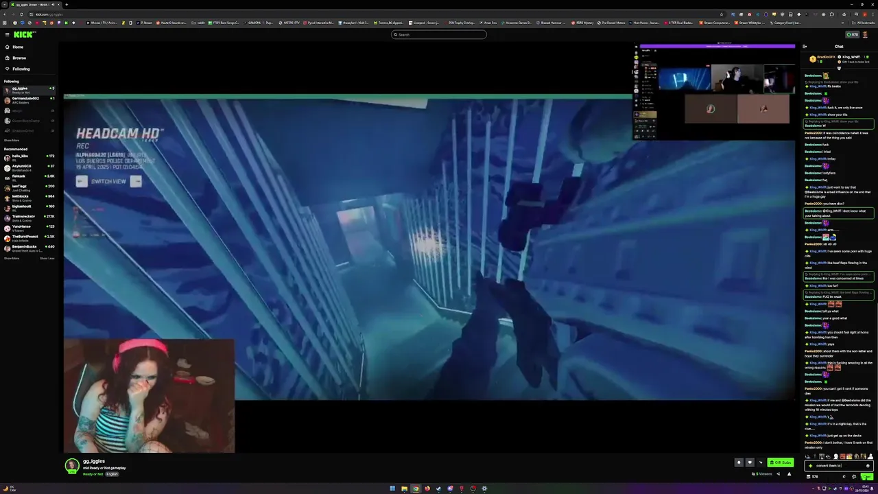This screenshot has width=878, height=494.
Task: Click the follow heart button
Action: tap(750, 462)
